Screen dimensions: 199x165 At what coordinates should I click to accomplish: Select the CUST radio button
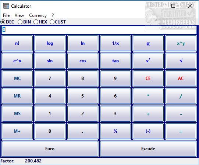(58, 22)
